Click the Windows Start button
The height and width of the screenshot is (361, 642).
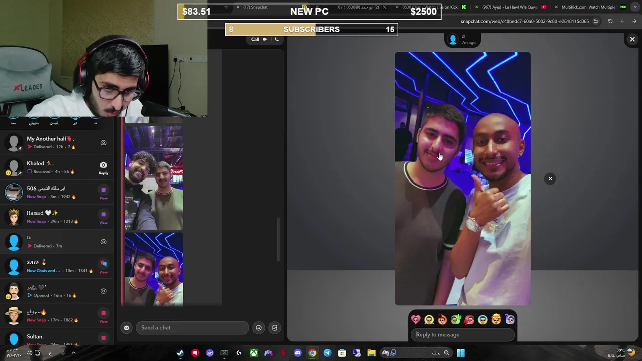[461, 353]
